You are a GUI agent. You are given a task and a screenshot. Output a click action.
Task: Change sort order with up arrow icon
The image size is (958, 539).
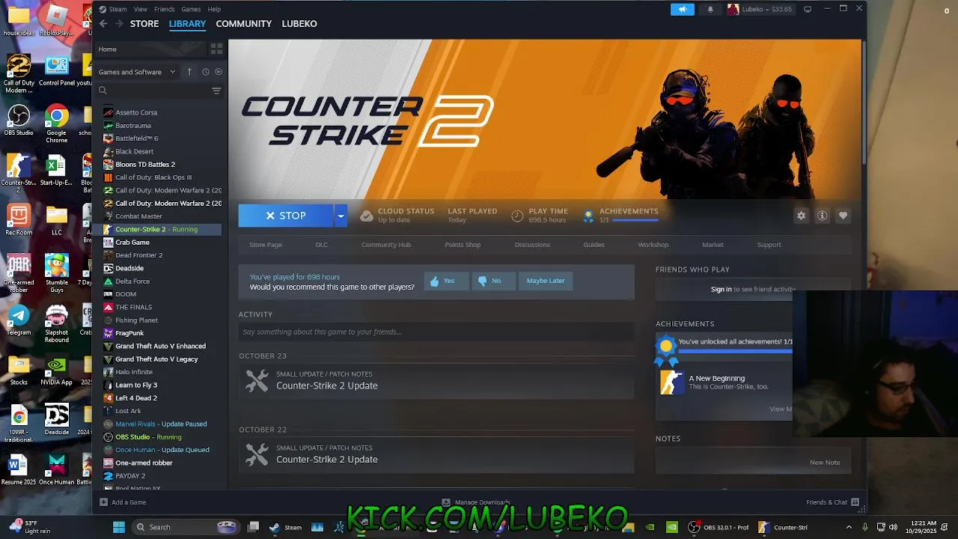(x=189, y=72)
